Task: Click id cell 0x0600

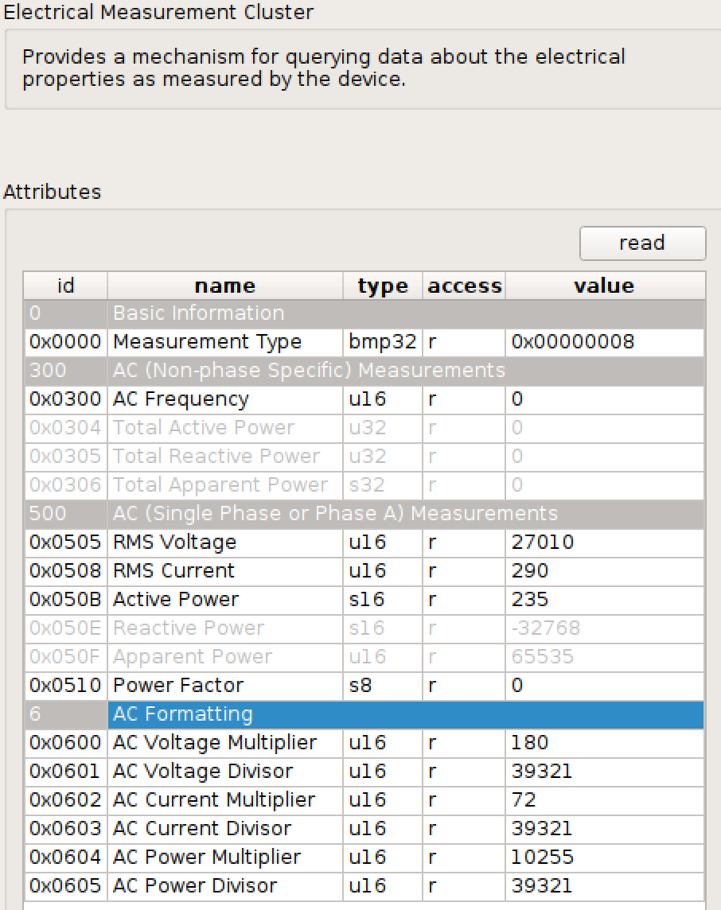Action: [65, 742]
